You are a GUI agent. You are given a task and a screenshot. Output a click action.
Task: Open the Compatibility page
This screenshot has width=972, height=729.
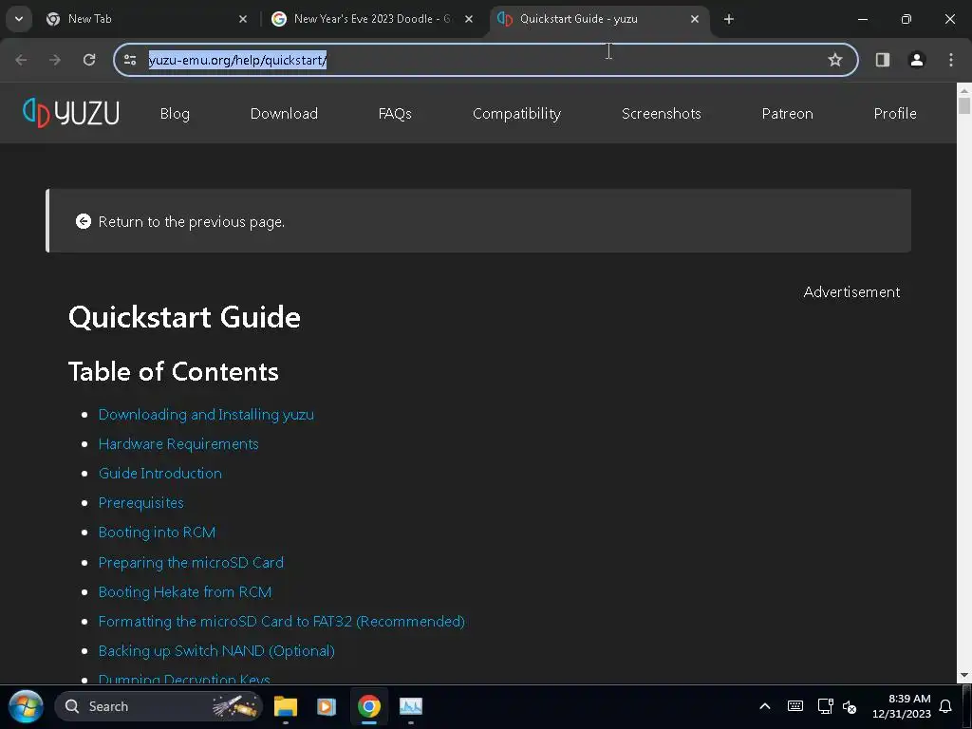coord(516,114)
